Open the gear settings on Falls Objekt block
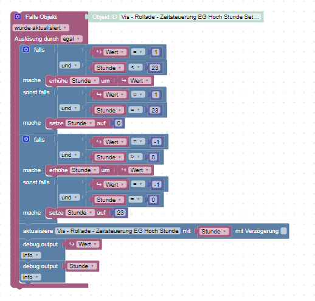Screen dimensions: 315x301 [x=18, y=16]
